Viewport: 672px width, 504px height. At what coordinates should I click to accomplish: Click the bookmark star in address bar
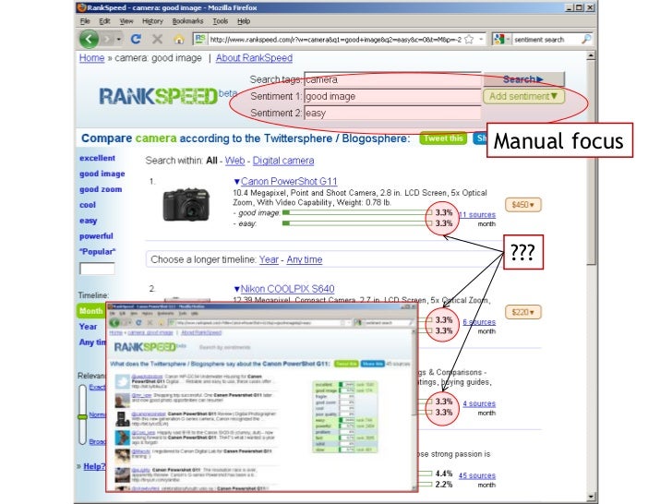pos(469,40)
